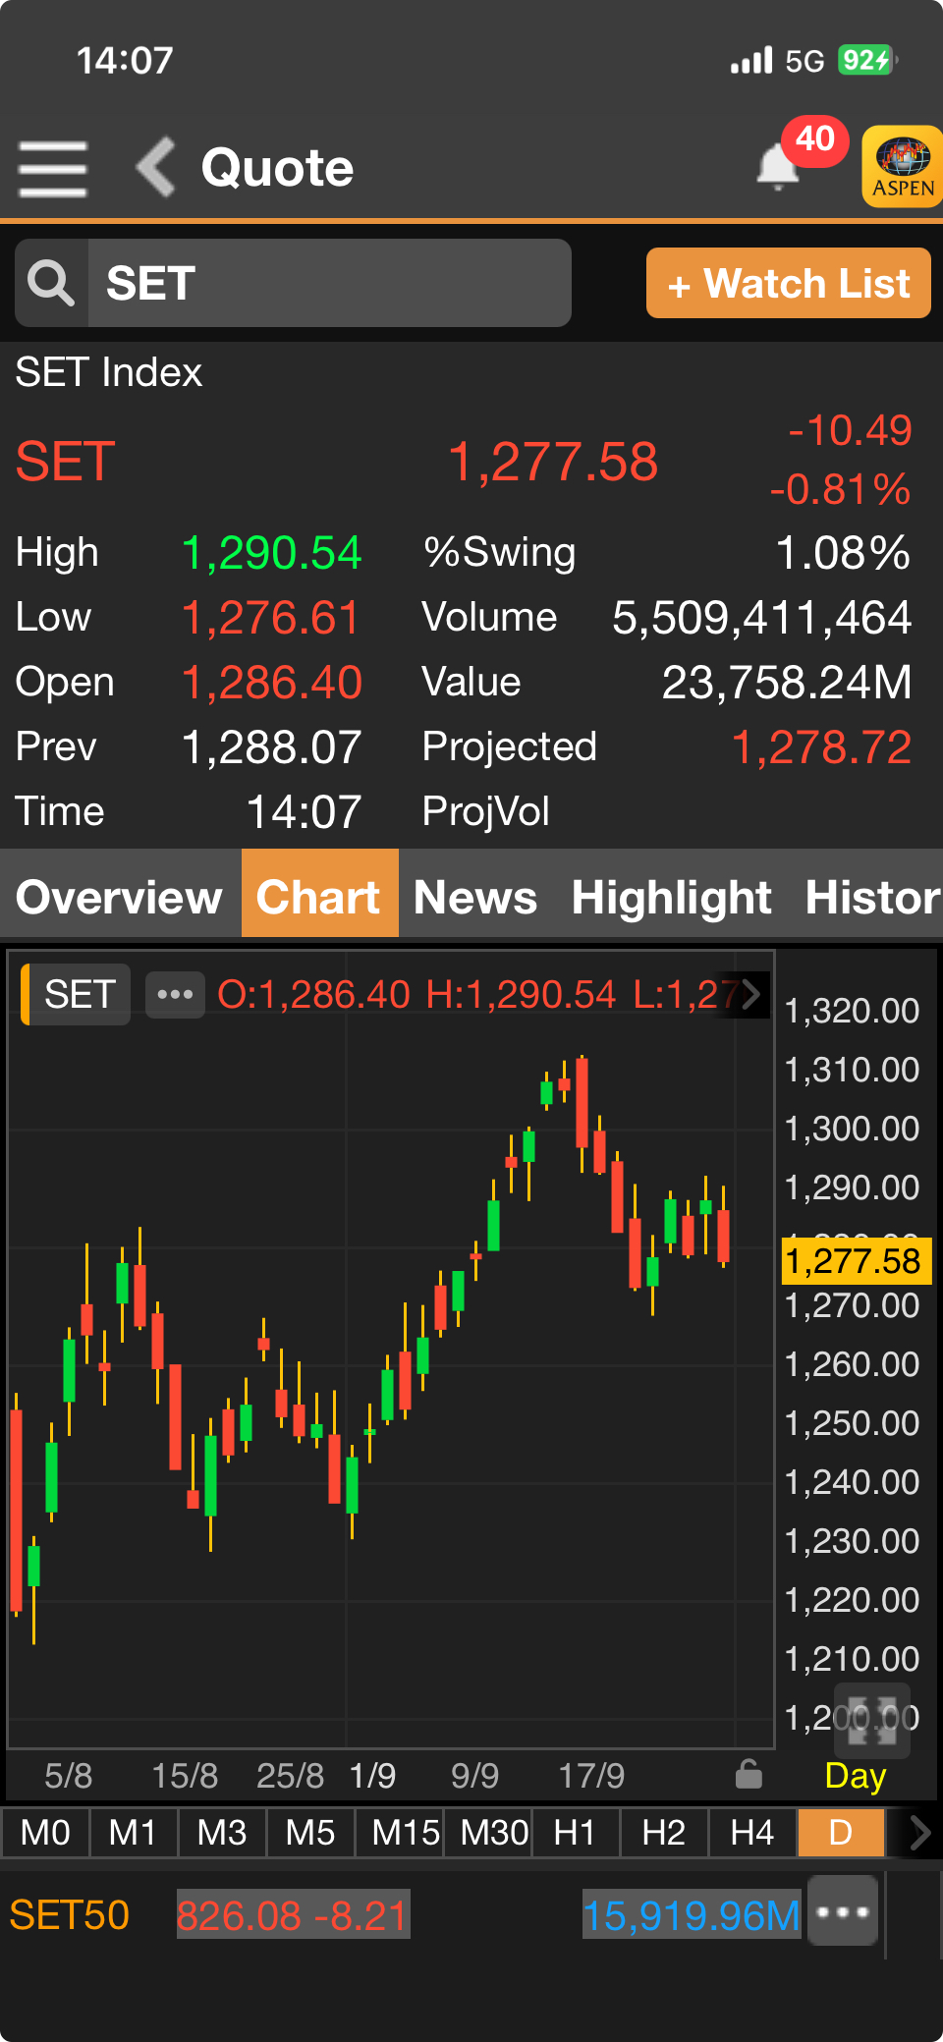Viewport: 943px width, 2042px height.
Task: Open the SET50 ticker more-options button
Action: (x=842, y=1910)
